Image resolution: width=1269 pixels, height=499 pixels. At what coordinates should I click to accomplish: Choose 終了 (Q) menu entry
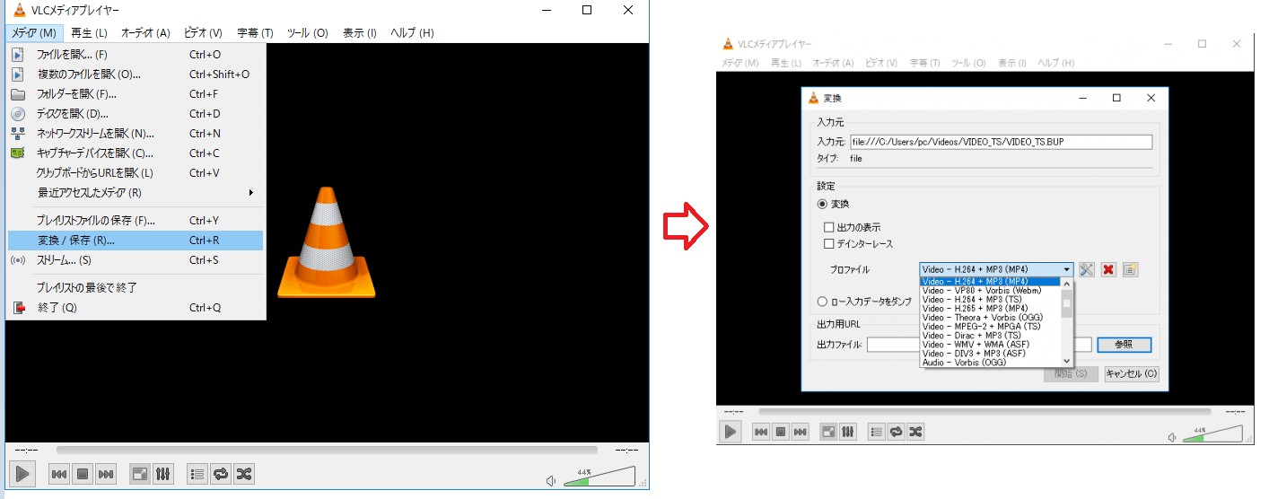coord(136,308)
